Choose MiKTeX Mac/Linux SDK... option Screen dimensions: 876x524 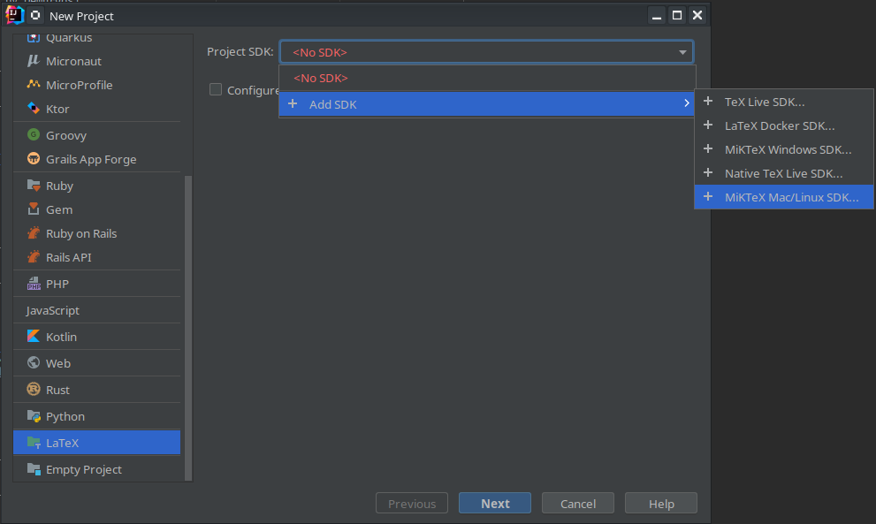[784, 197]
